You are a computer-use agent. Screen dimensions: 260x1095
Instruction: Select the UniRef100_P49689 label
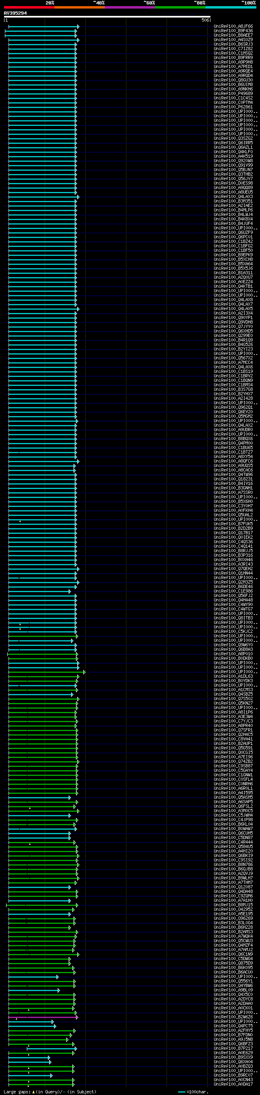233,93
